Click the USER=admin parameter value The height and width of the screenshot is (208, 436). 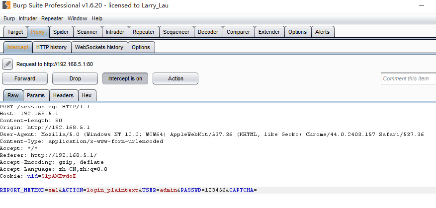(x=168, y=190)
